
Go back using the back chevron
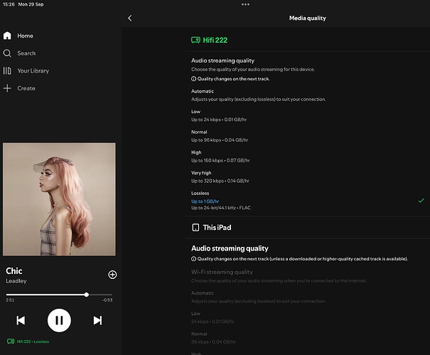point(130,18)
